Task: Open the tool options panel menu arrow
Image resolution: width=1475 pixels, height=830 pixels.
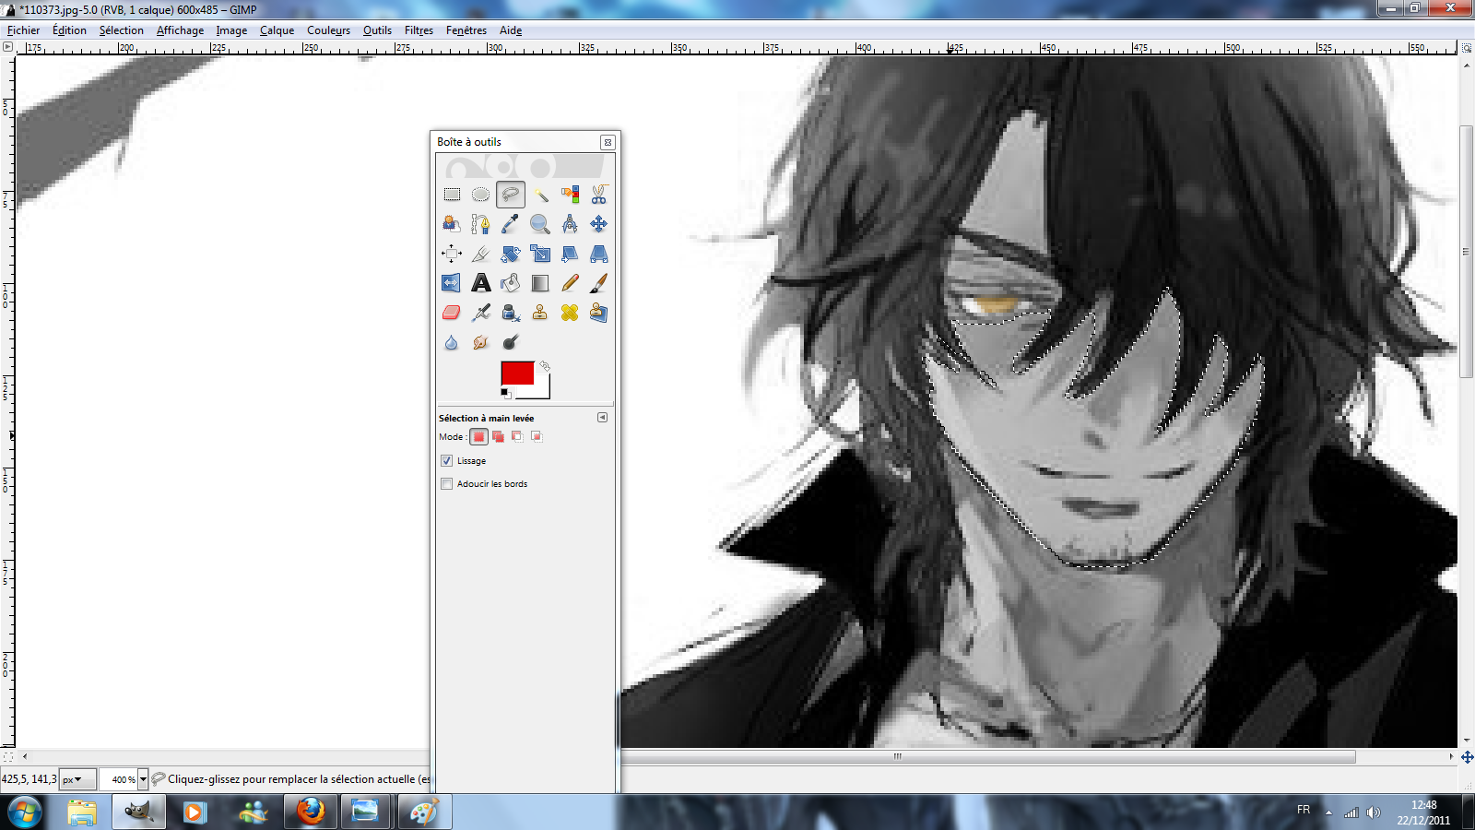Action: [x=602, y=417]
